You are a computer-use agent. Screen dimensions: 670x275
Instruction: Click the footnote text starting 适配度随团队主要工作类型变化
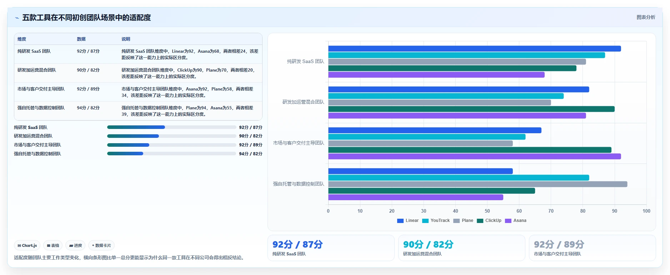click(130, 258)
